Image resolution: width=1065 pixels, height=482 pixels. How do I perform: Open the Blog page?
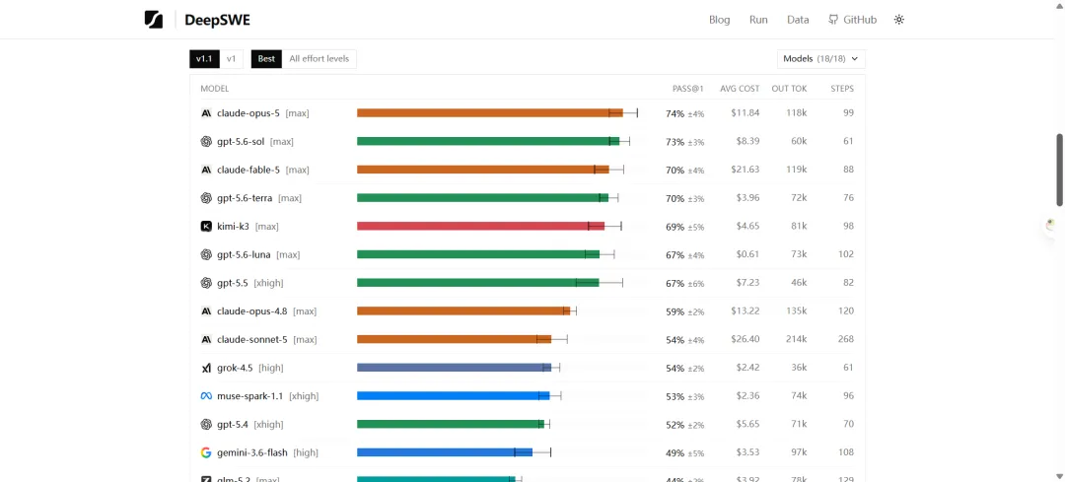[x=719, y=20]
